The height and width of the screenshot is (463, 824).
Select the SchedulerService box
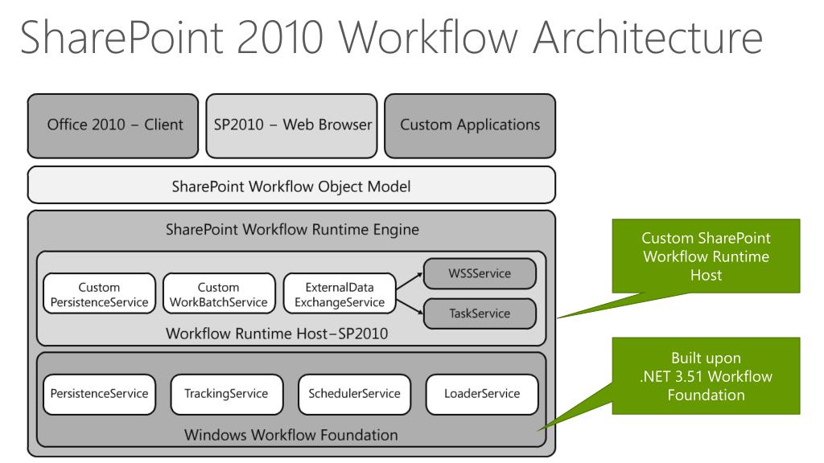tap(354, 394)
